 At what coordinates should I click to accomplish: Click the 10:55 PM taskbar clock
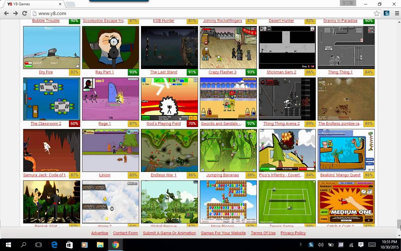pyautogui.click(x=390, y=245)
